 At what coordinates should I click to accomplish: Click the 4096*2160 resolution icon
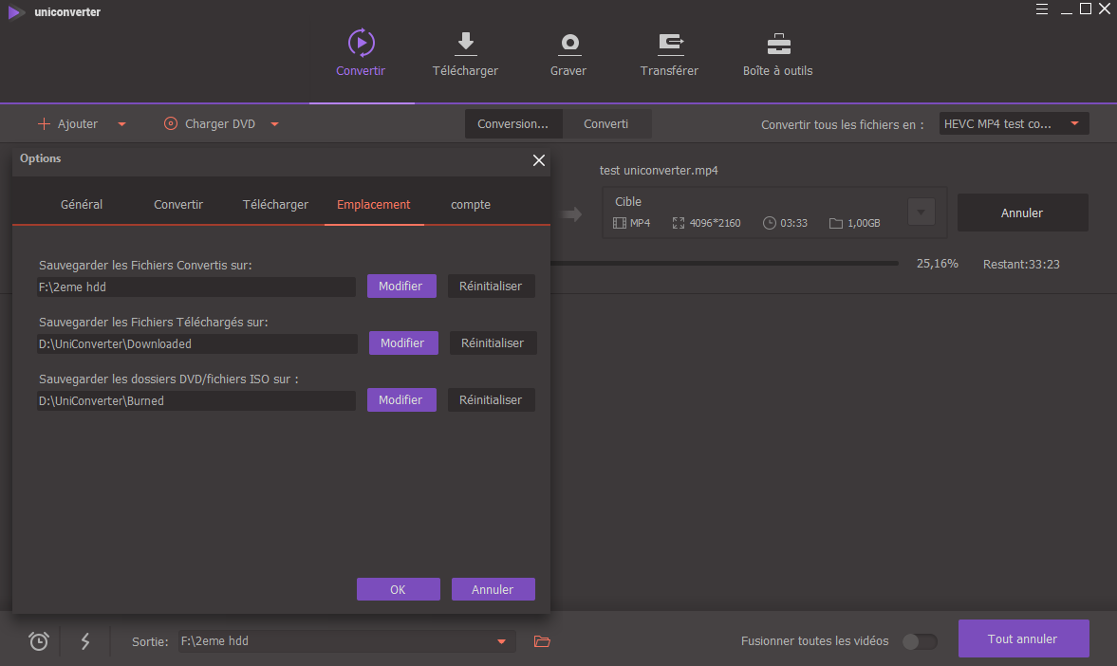click(679, 223)
